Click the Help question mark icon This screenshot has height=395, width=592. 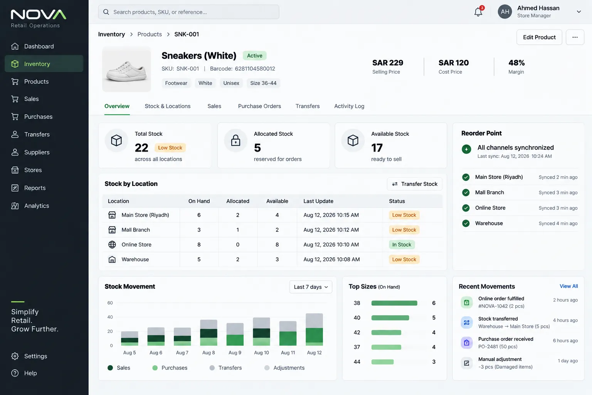pos(15,373)
